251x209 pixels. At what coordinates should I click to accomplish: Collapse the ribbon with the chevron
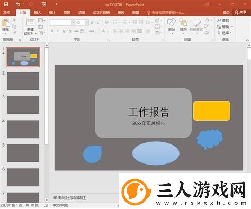[x=247, y=40]
